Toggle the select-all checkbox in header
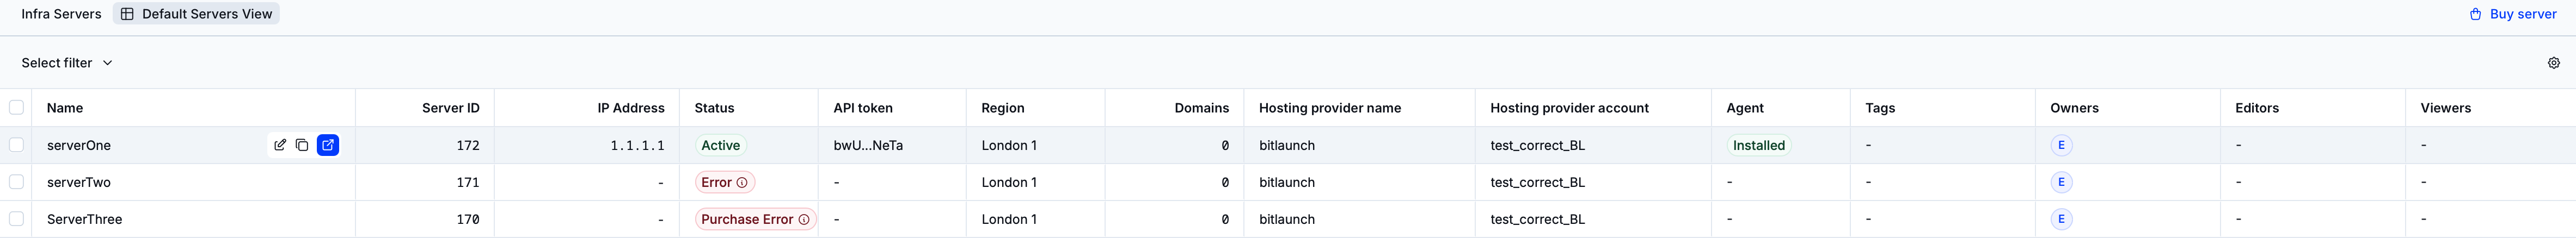This screenshot has width=2576, height=238. coord(16,107)
